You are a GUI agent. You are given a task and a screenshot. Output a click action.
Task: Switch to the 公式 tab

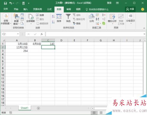[x=49, y=9]
